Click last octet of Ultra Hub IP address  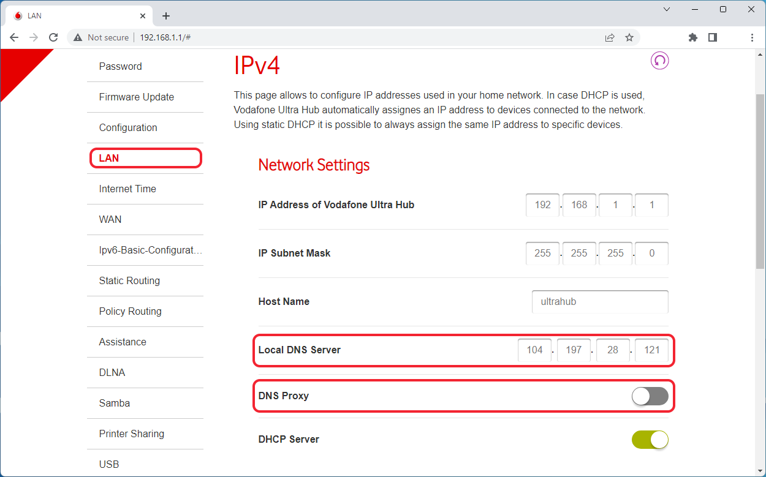click(x=651, y=205)
